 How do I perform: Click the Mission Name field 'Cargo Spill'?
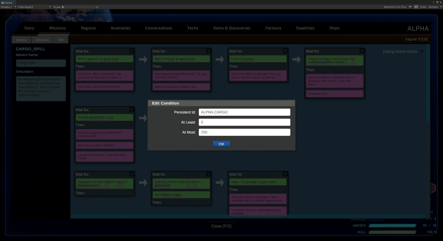(41, 63)
